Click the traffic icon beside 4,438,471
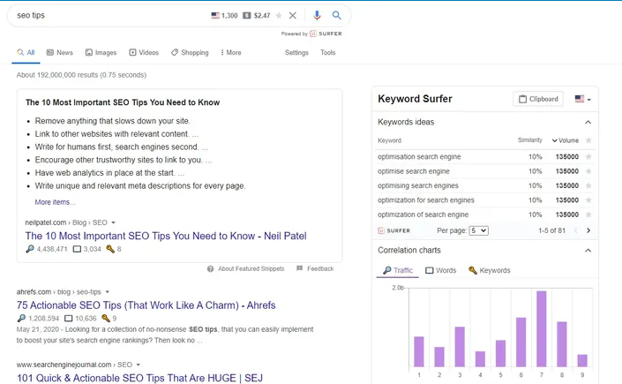The width and height of the screenshot is (622, 384). [x=30, y=249]
